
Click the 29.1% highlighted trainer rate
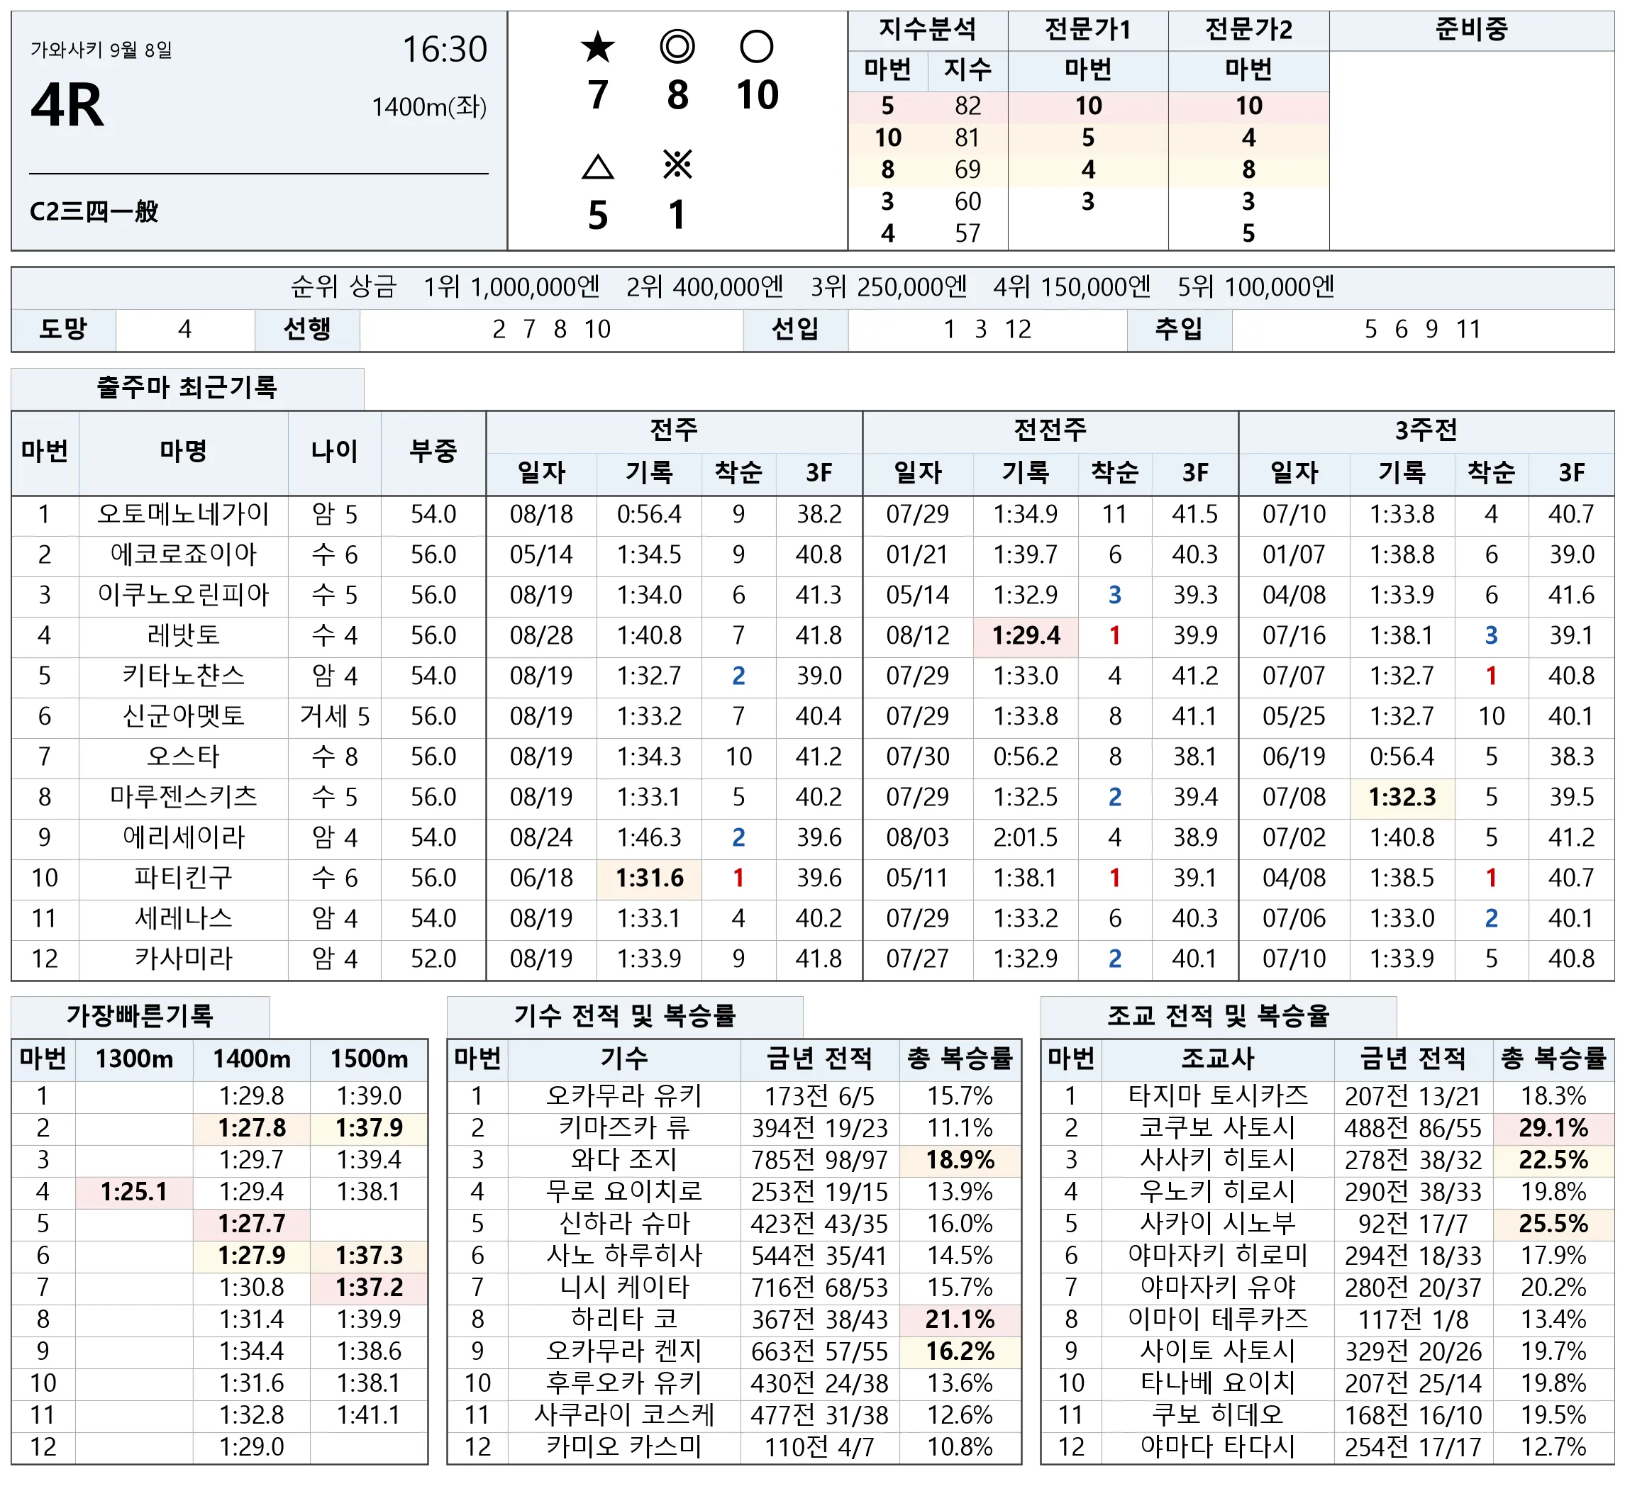[x=1553, y=1129]
